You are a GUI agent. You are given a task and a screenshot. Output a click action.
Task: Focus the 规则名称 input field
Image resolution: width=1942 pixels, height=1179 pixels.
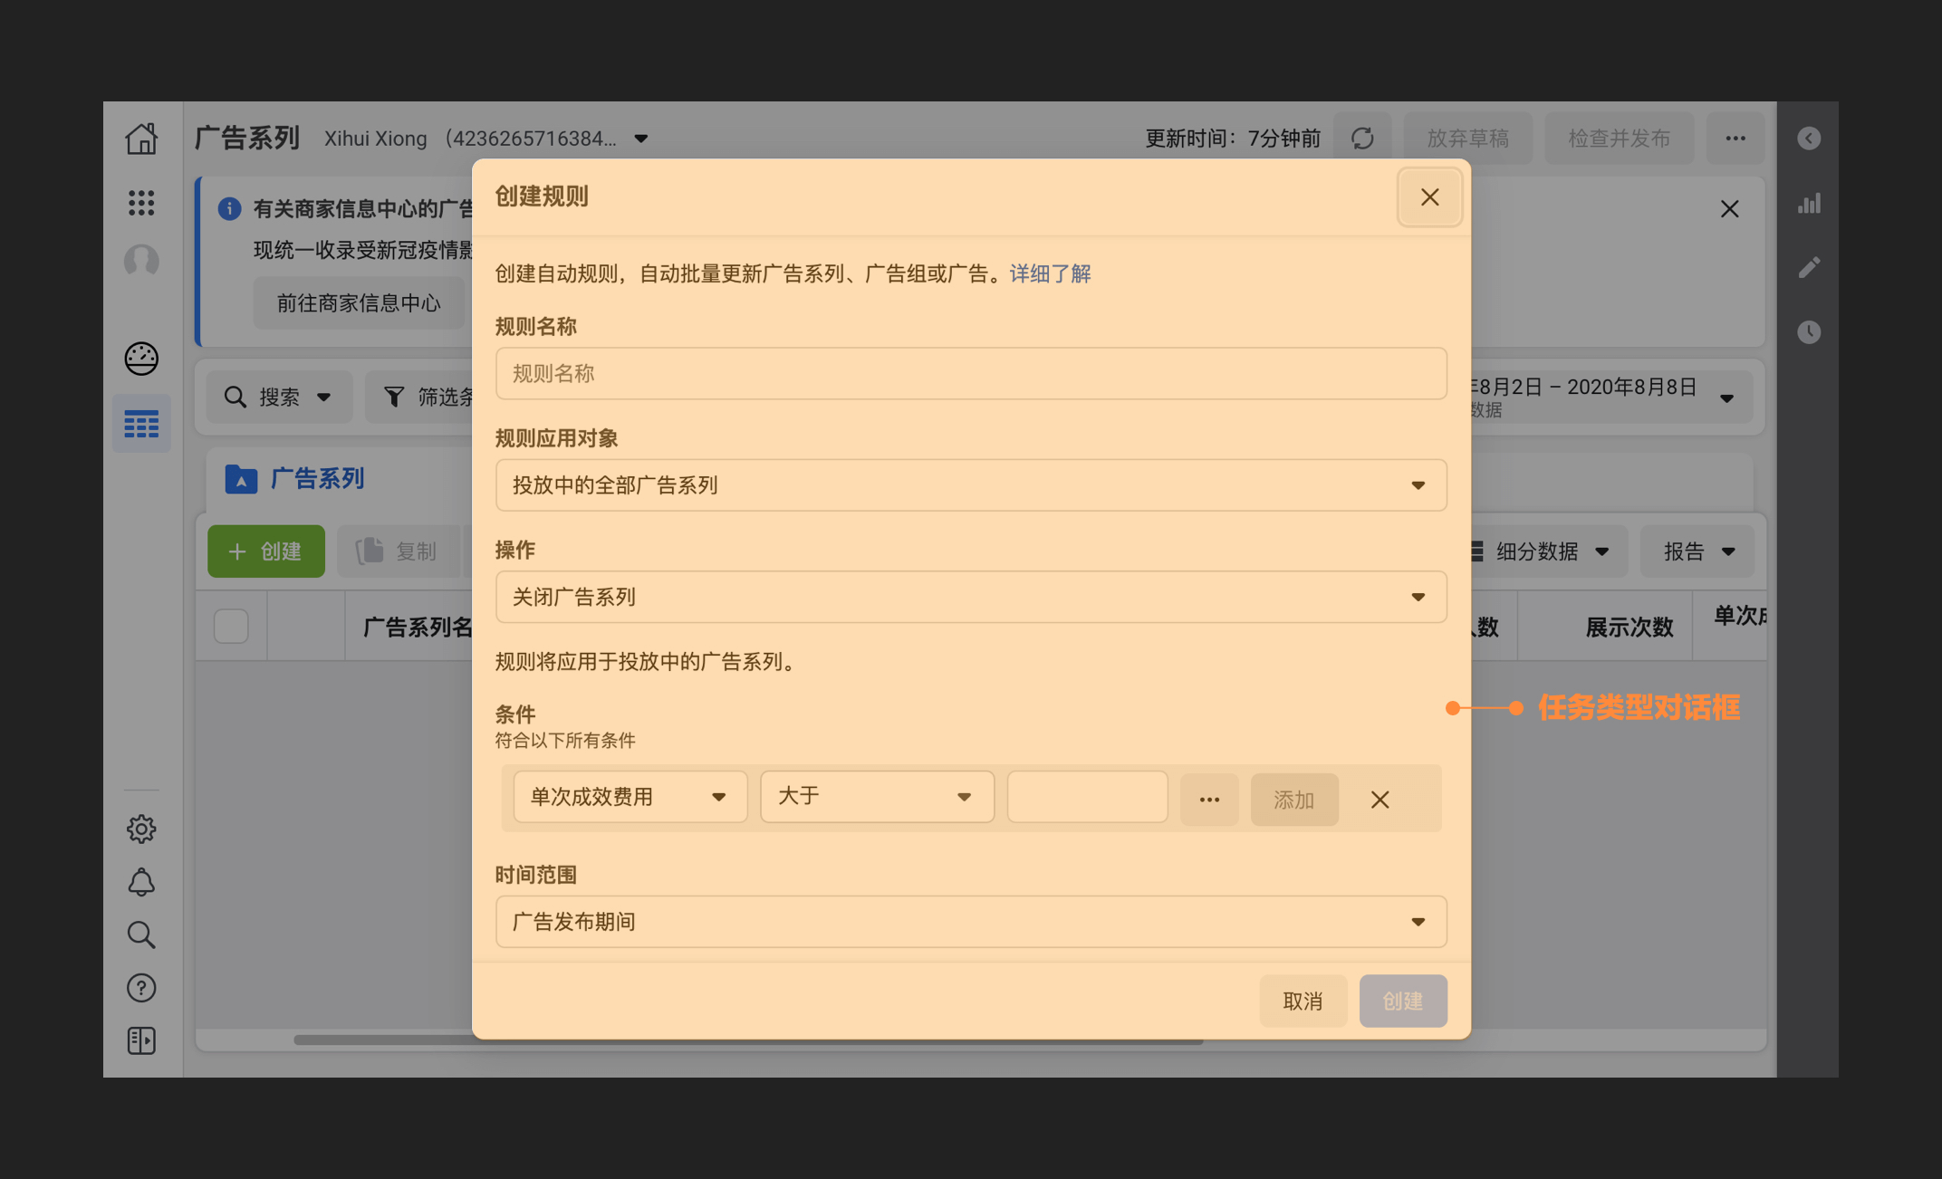pos(971,374)
